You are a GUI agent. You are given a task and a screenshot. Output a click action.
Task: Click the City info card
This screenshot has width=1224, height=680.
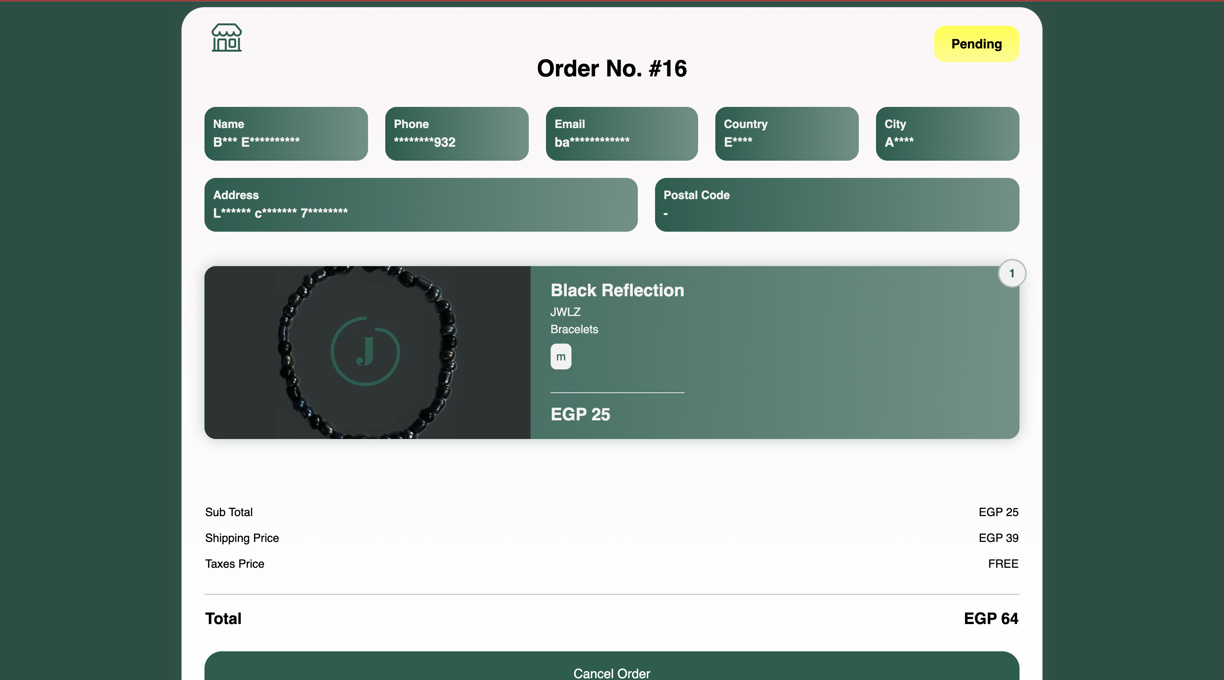[x=947, y=133]
